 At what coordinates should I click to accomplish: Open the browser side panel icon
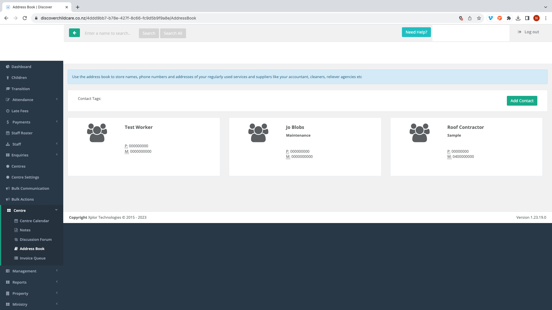click(x=527, y=18)
